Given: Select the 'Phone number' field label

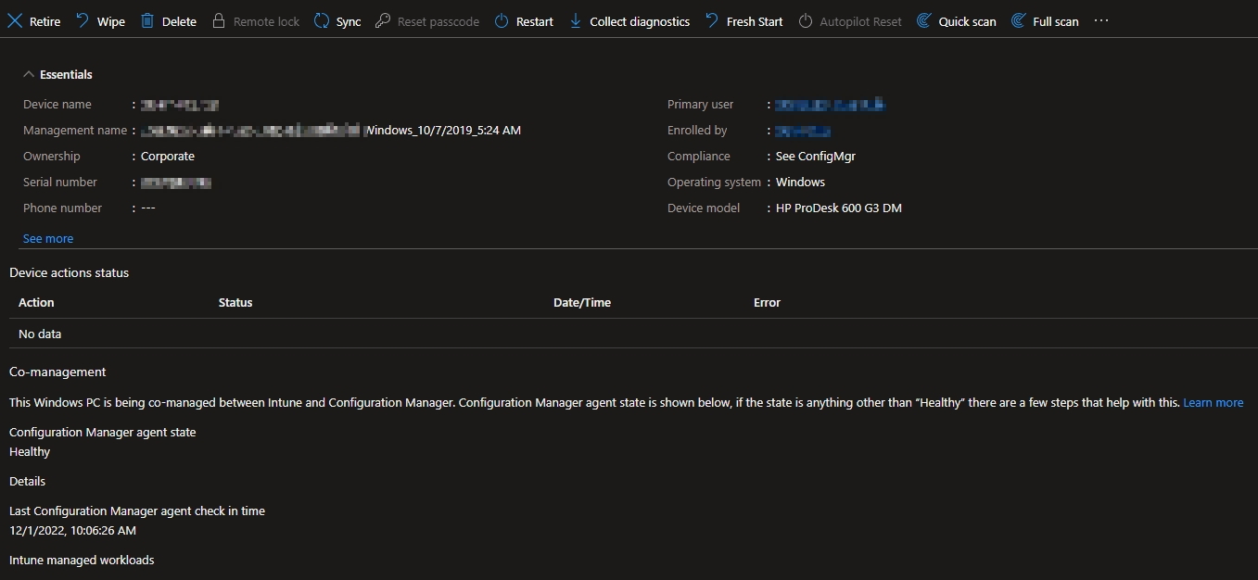Looking at the screenshot, I should pos(63,208).
